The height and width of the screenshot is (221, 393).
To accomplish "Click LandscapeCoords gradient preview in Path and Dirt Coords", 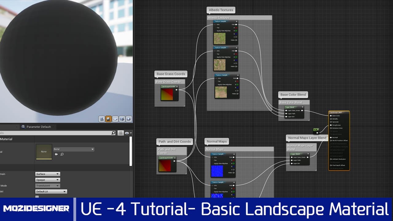I will point(165,166).
